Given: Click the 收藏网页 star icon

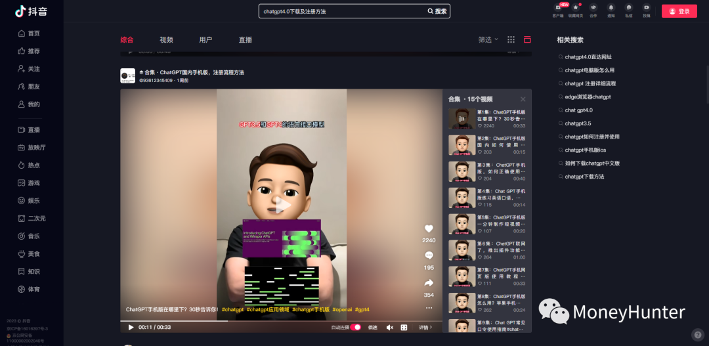Looking at the screenshot, I should coord(576,8).
